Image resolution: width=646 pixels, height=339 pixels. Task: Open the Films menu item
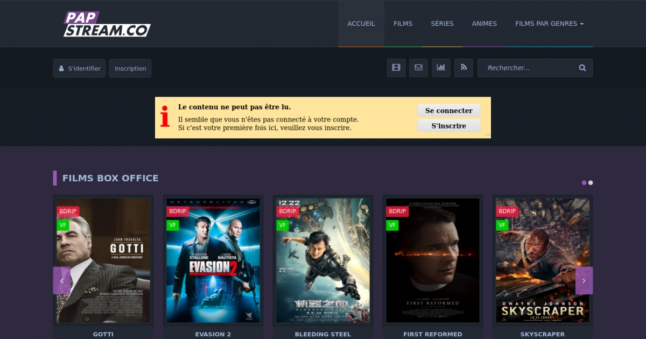point(403,24)
